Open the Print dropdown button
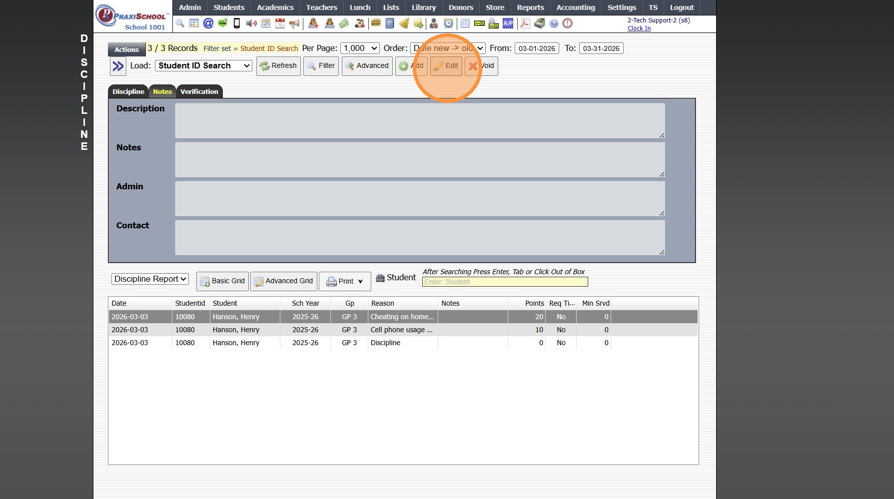Image resolution: width=894 pixels, height=499 pixels. [345, 282]
